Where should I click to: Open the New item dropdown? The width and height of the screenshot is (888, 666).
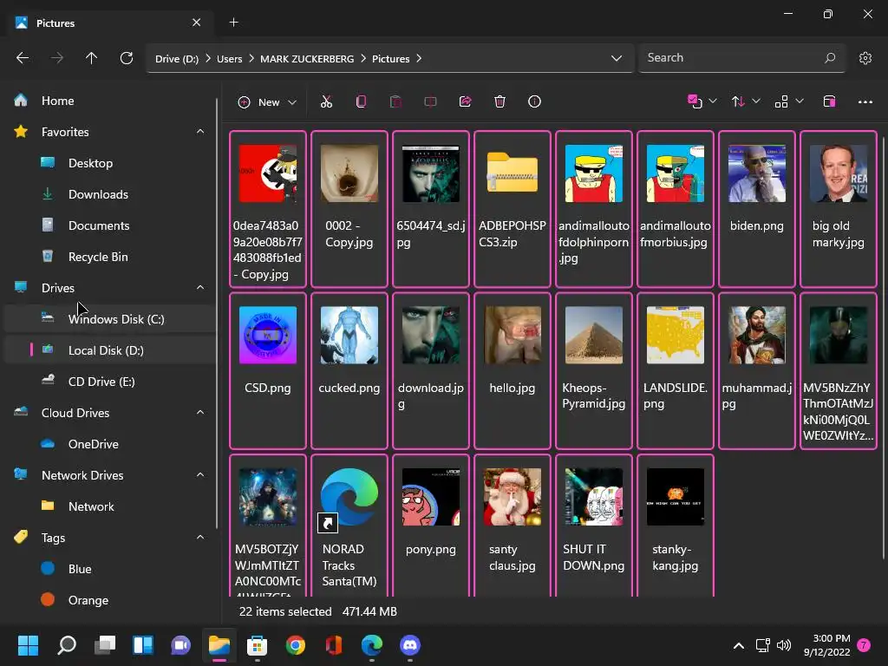(x=267, y=102)
